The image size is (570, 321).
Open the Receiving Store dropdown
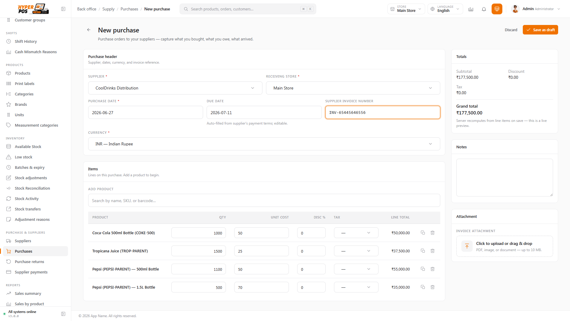pos(353,88)
